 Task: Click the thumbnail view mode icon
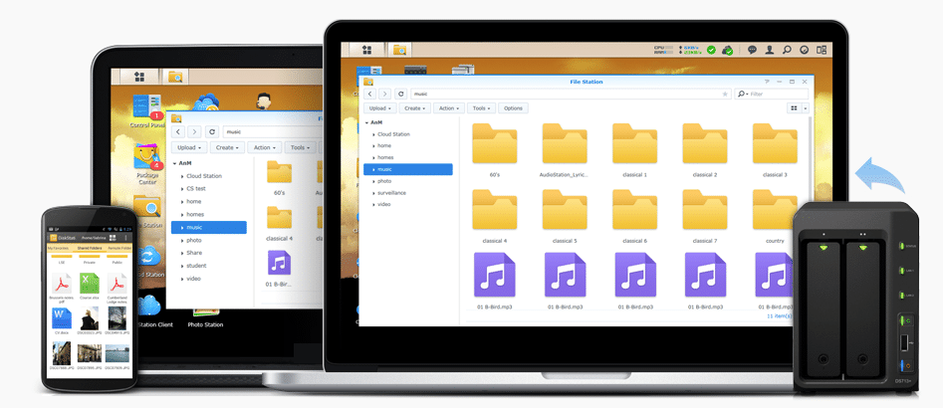tap(794, 108)
